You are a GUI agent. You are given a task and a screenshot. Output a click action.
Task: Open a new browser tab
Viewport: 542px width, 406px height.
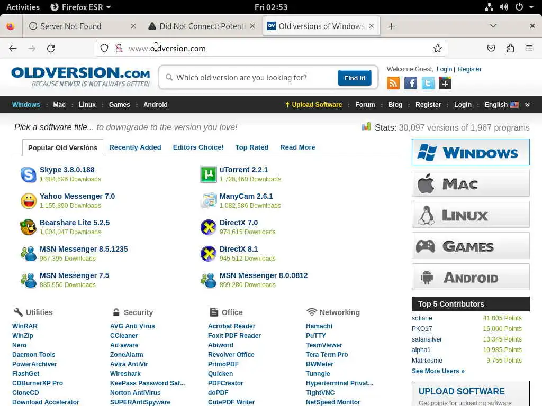click(391, 26)
